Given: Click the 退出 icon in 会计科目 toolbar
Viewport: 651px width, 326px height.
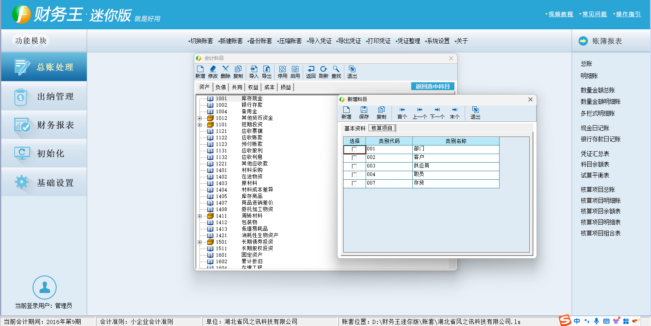Looking at the screenshot, I should coord(352,72).
